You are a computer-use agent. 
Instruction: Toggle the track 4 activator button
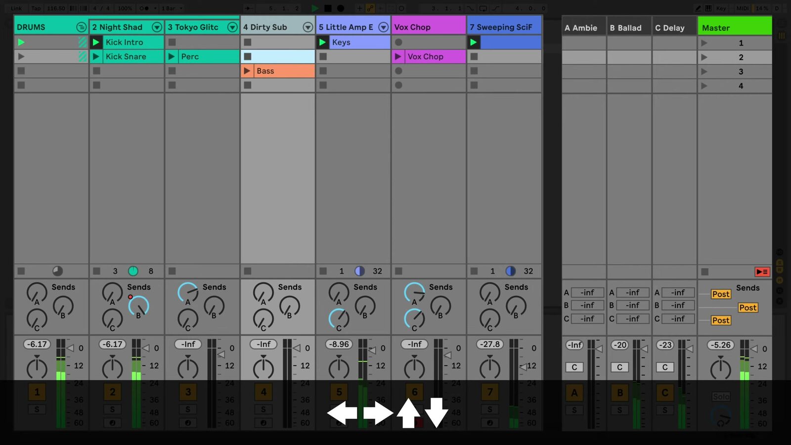[264, 392]
